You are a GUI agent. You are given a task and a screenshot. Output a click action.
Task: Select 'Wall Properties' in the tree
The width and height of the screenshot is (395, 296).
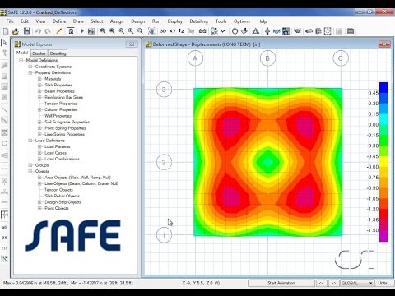click(58, 116)
